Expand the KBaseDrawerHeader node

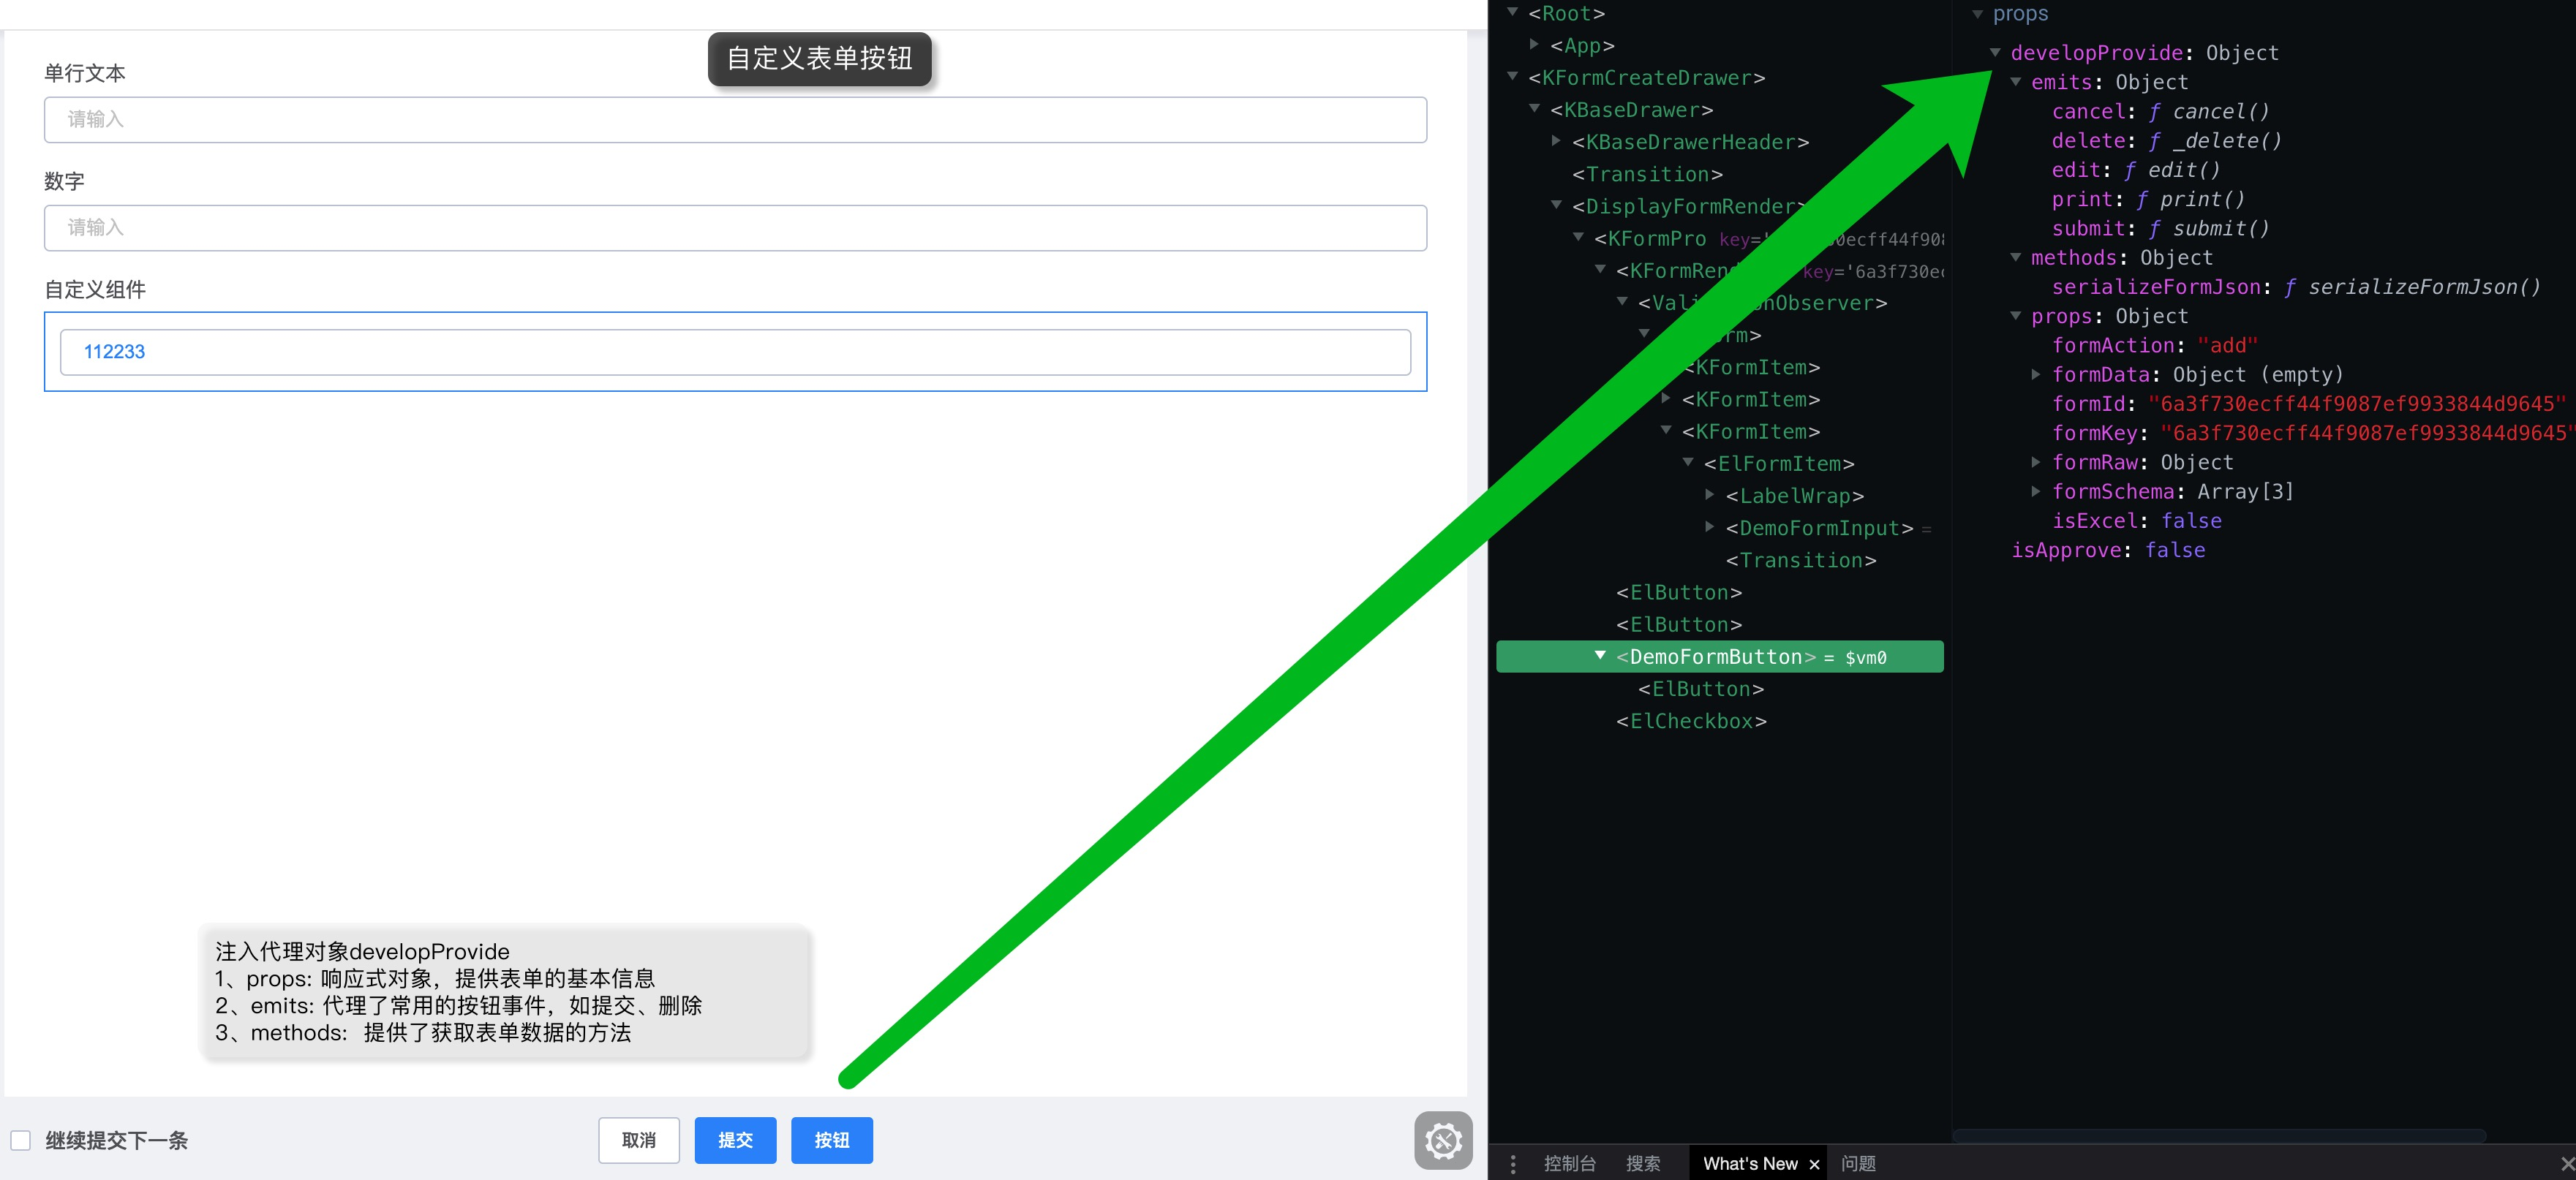(1556, 141)
